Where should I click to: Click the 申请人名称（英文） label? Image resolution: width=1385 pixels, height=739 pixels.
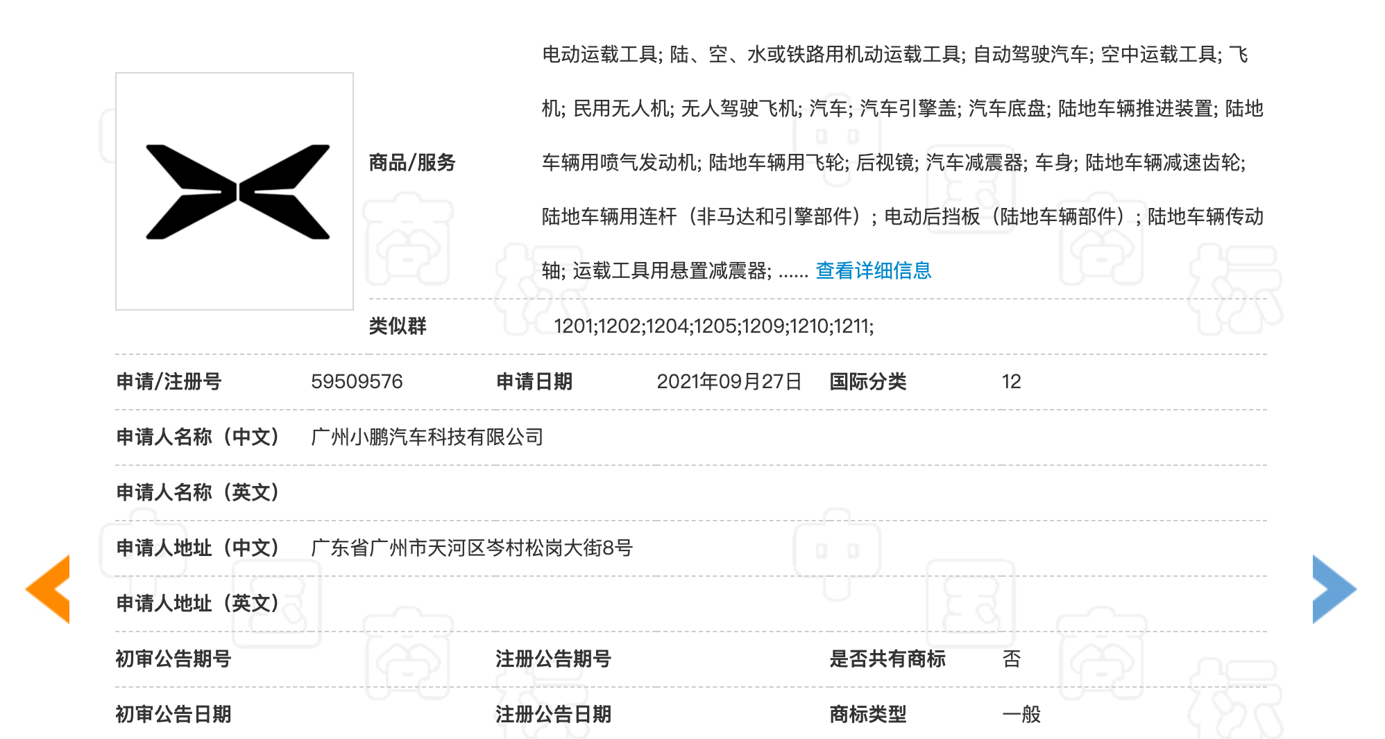point(198,492)
